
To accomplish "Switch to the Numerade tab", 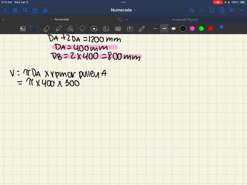I will 62,20.
